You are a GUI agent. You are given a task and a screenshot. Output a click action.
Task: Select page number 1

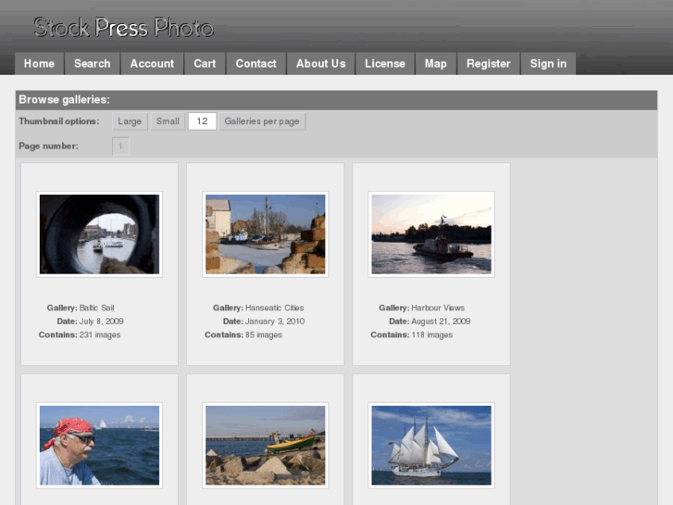(120, 146)
